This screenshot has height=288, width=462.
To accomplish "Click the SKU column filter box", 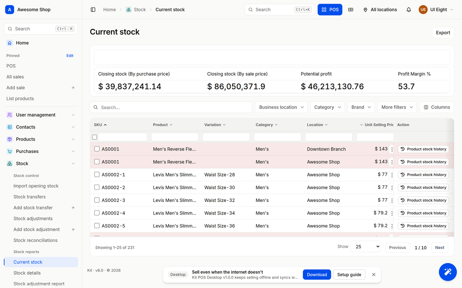I will (123, 137).
